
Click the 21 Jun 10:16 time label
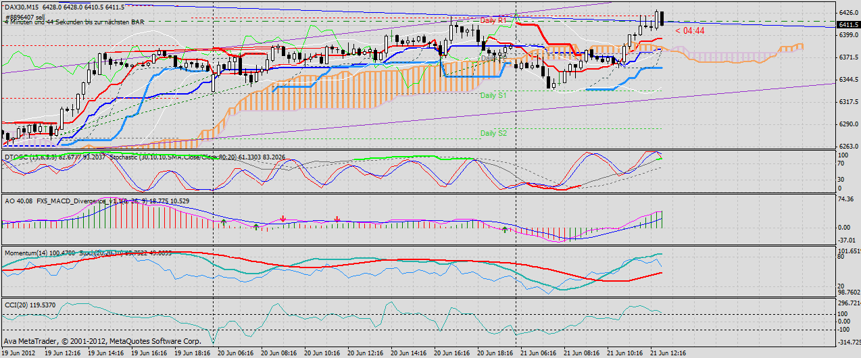tap(624, 353)
